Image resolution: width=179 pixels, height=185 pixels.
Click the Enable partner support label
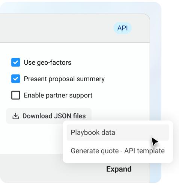58,96
